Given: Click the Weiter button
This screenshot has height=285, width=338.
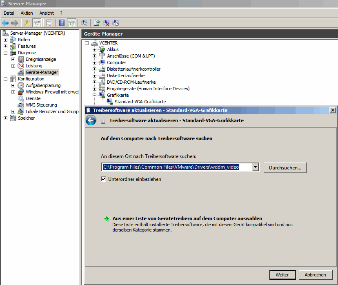Looking at the screenshot, I should pyautogui.click(x=282, y=275).
